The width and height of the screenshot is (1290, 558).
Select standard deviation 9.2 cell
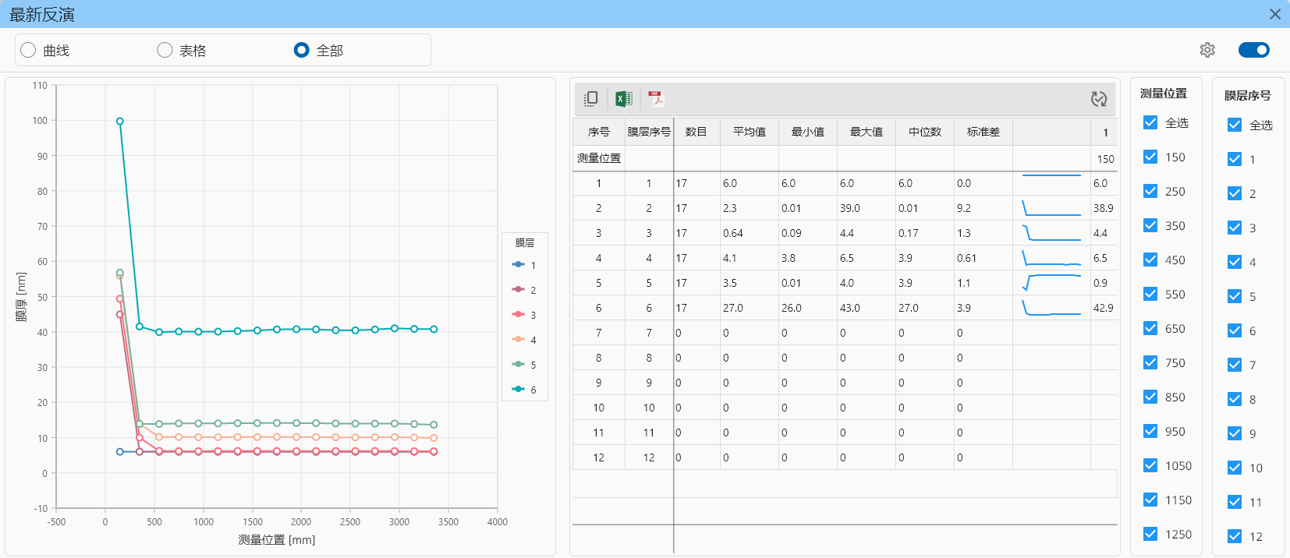[983, 208]
